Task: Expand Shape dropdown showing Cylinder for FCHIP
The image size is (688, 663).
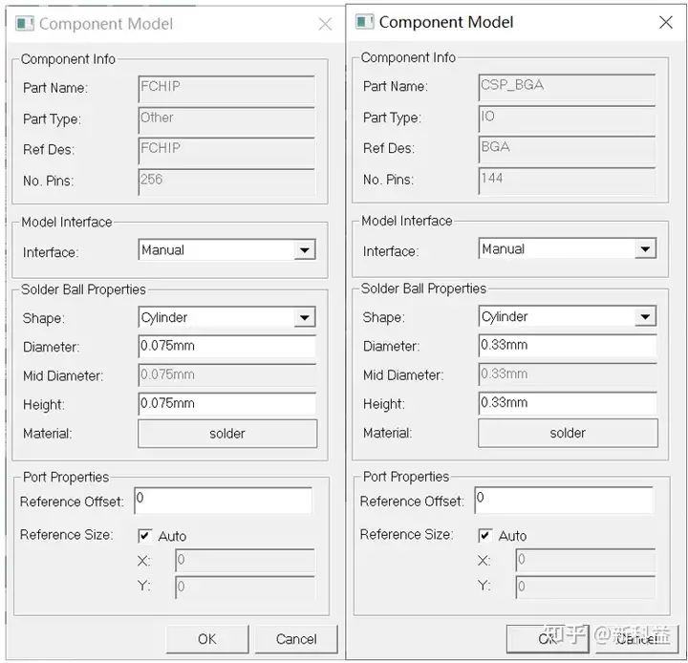Action: (x=305, y=317)
